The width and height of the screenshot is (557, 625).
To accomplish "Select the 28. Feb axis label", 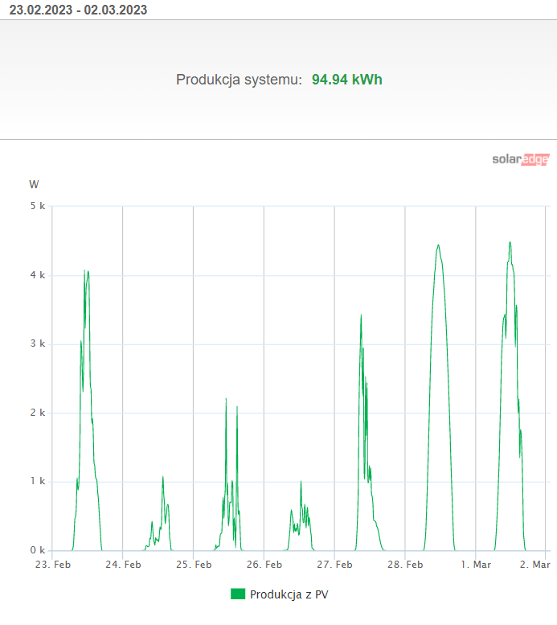I will [405, 565].
